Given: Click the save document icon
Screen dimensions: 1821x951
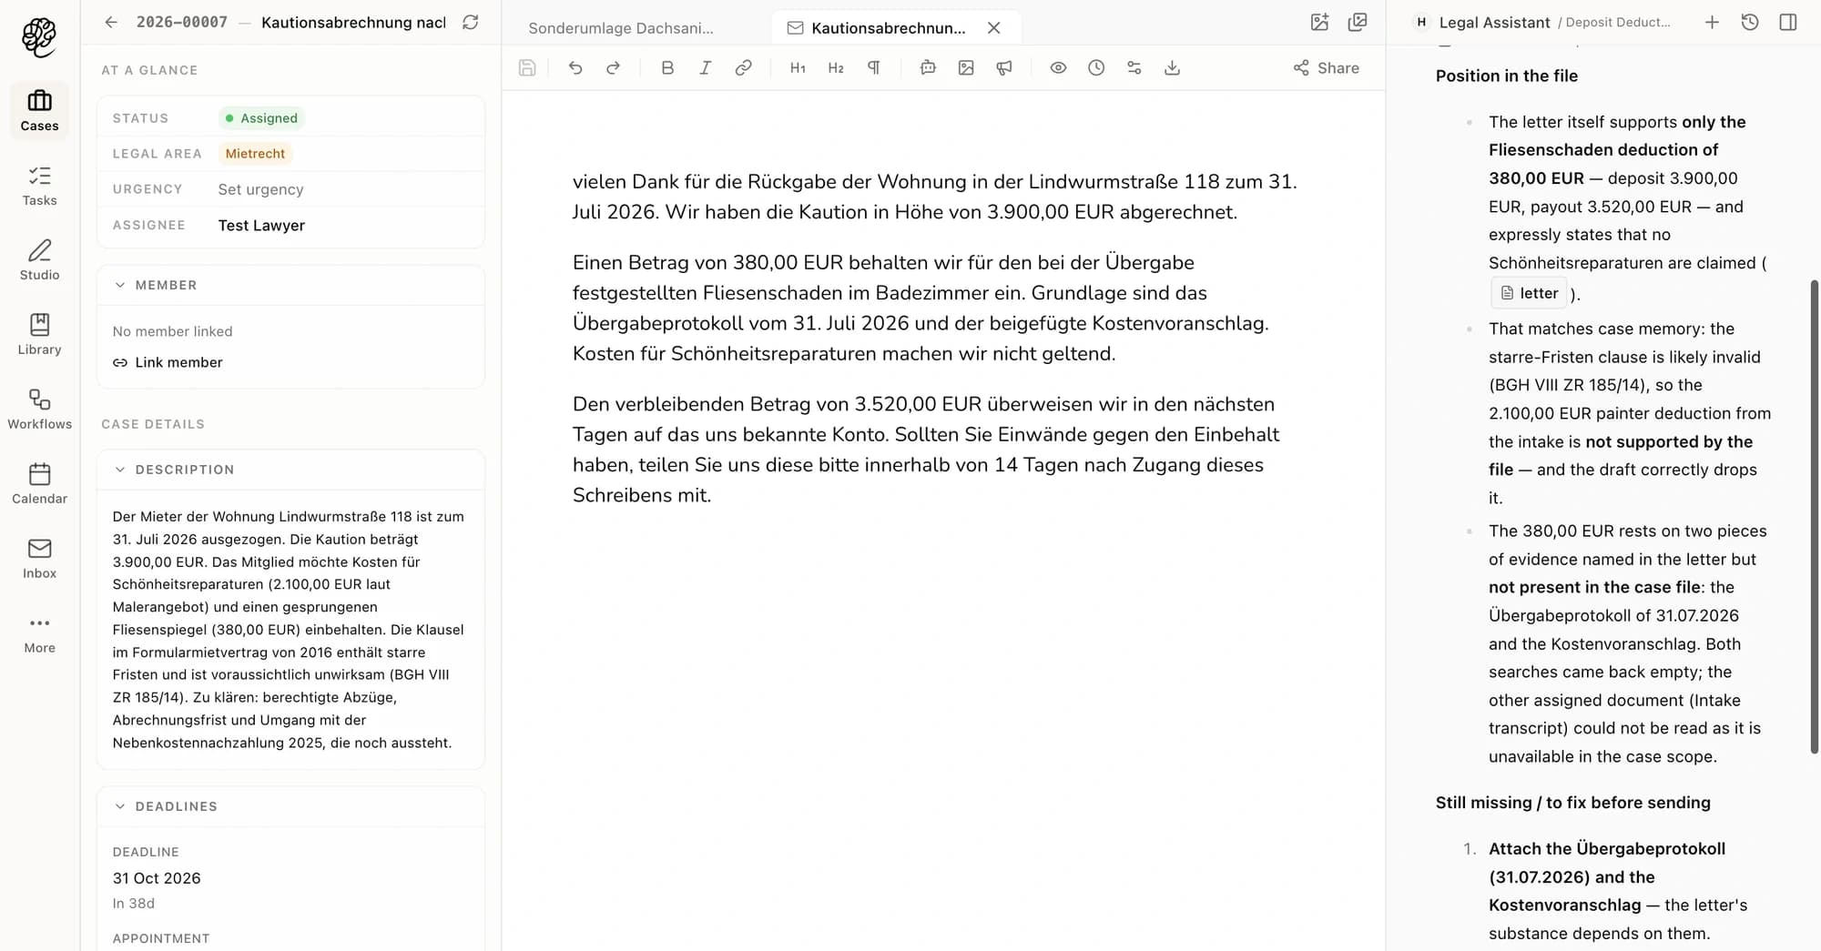Looking at the screenshot, I should coord(527,67).
